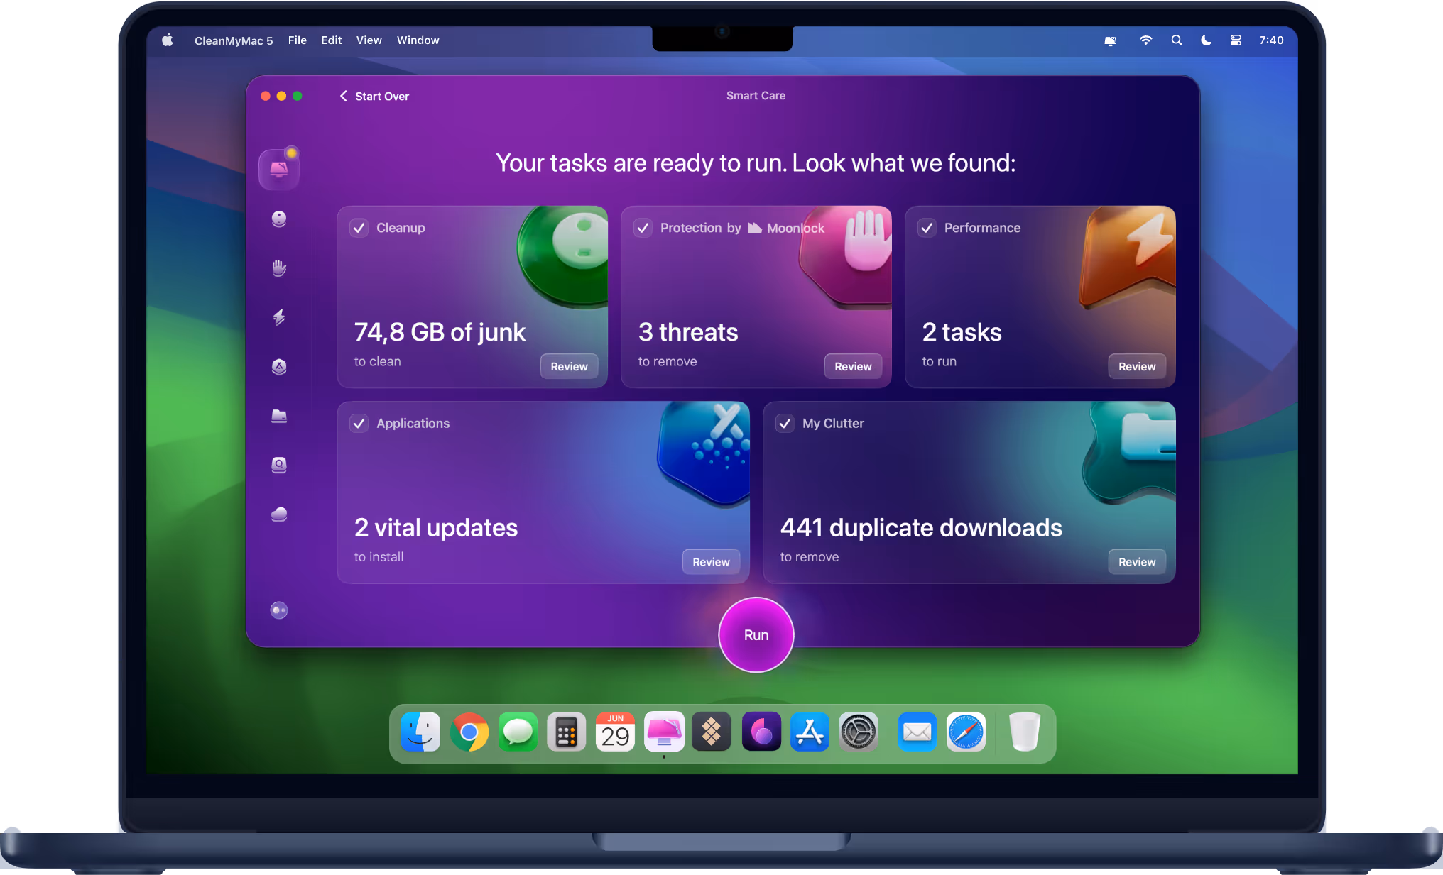The width and height of the screenshot is (1443, 875).
Task: Select Protection hand icon in sidebar
Action: point(279,268)
